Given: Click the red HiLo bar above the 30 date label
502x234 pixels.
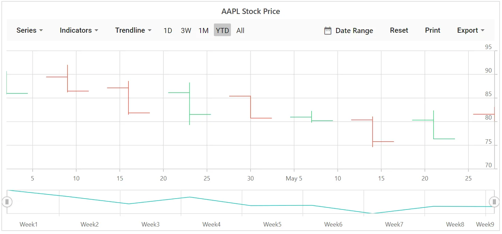Looking at the screenshot, I should (x=251, y=107).
